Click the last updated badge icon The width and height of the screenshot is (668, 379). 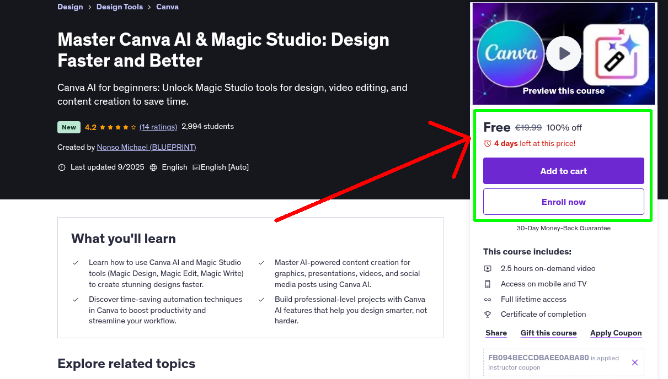point(62,167)
